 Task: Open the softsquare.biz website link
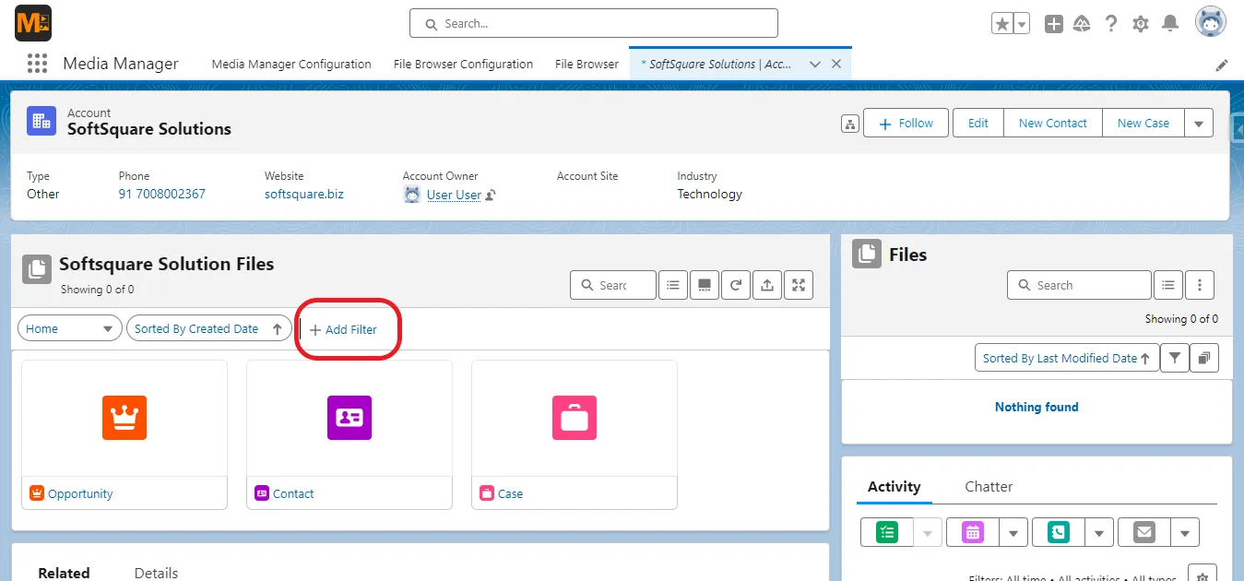pos(304,194)
